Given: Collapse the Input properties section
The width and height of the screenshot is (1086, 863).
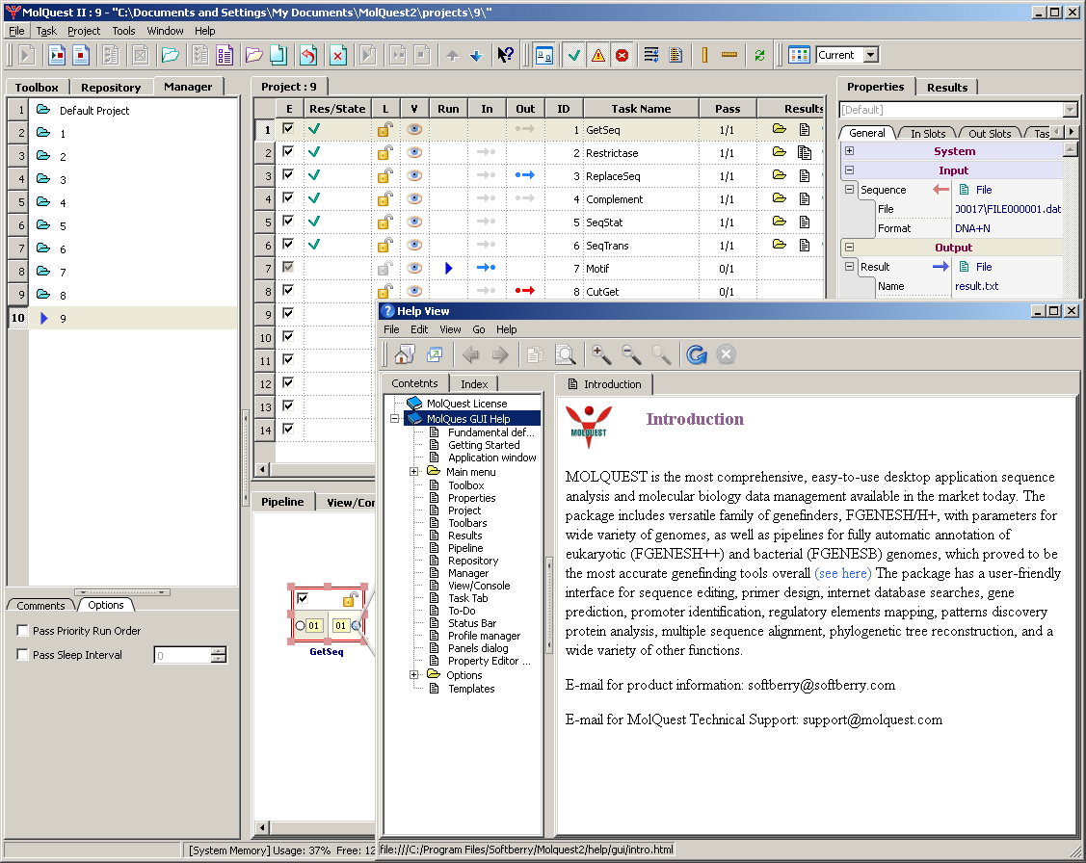Looking at the screenshot, I should [x=849, y=170].
